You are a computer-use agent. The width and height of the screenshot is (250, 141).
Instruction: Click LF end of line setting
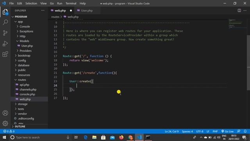tap(208, 132)
